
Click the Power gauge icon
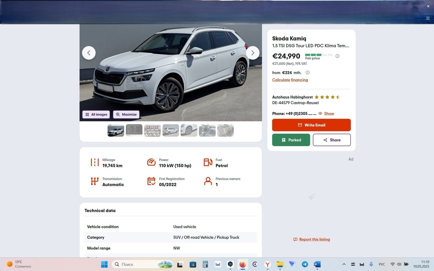coord(151,162)
